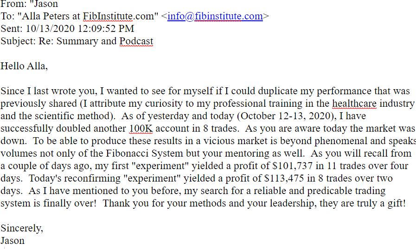Place cursor on the From: "Jason line
Screen dimensions: 416x249
click(29, 4)
